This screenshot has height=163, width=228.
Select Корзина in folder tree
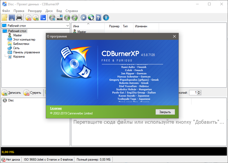[19, 57]
